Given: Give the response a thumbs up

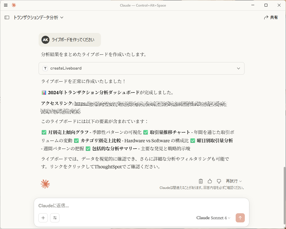Looking at the screenshot, I should coord(210,181).
